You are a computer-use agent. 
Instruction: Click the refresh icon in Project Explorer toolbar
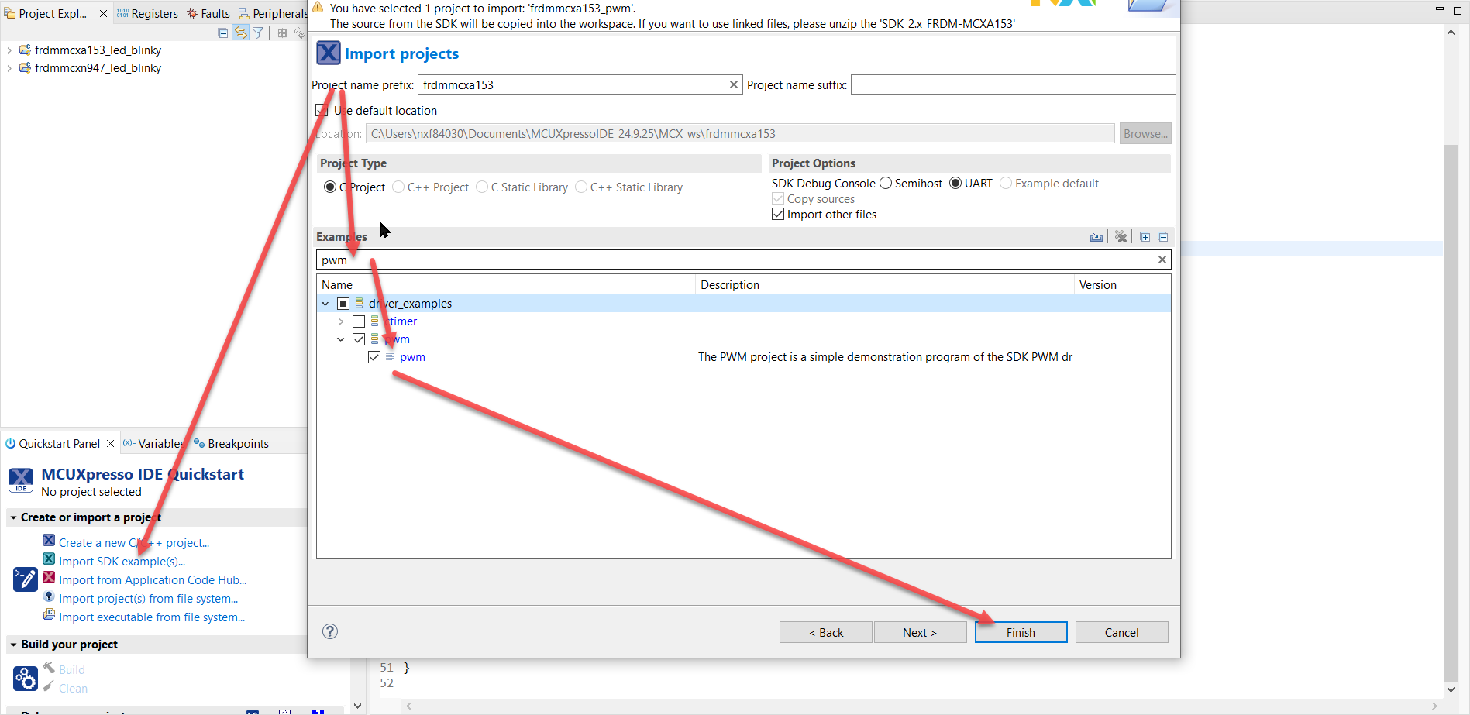[x=301, y=33]
